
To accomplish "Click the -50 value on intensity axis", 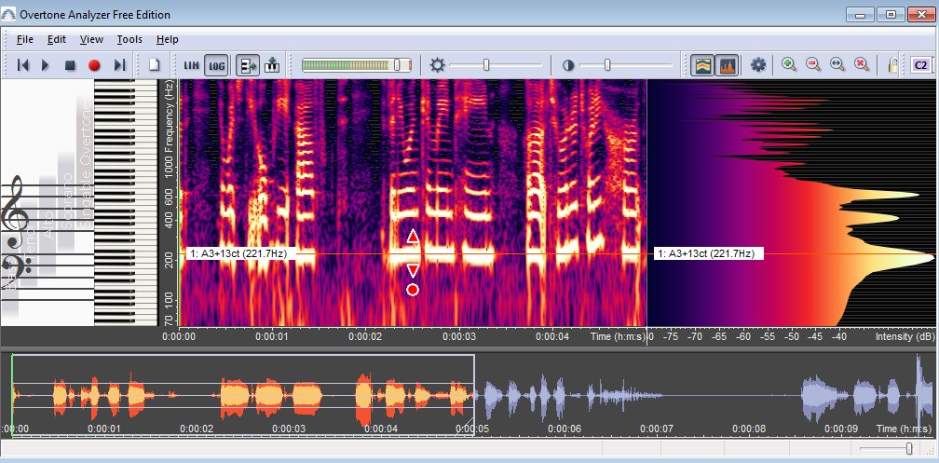I will (792, 336).
